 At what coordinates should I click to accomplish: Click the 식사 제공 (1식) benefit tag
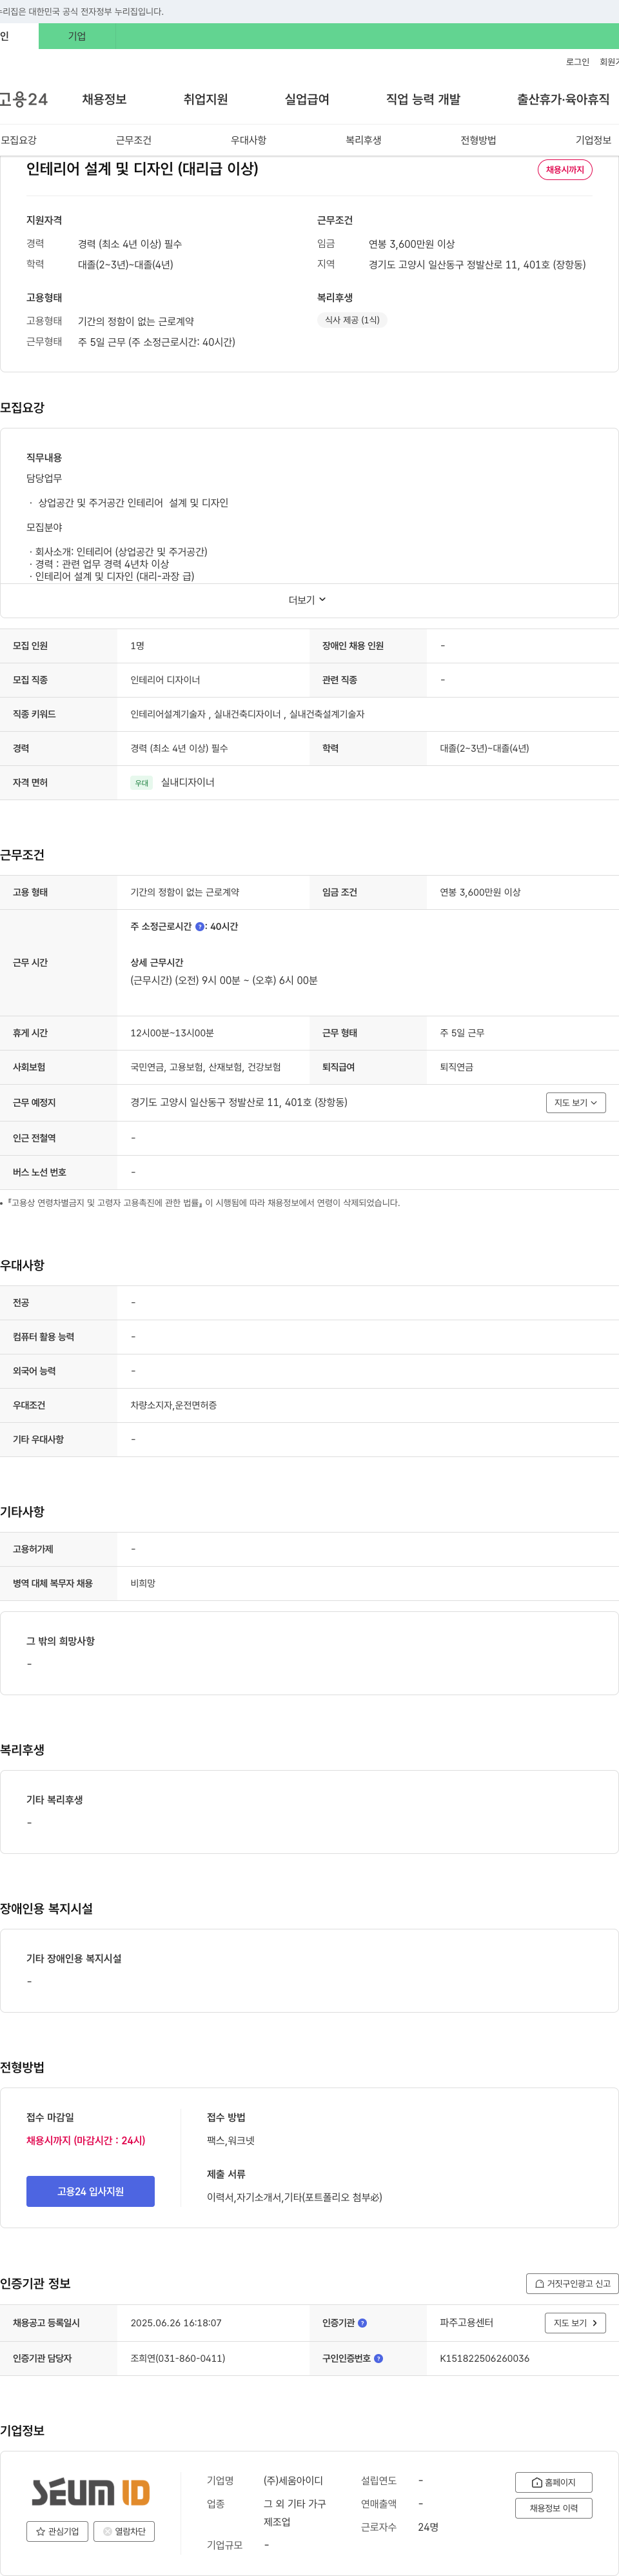point(352,320)
